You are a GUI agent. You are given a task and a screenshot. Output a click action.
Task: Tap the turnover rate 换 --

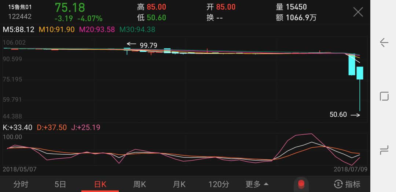point(214,18)
